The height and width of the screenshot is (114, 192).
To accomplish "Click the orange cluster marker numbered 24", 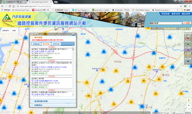I will coord(162,67).
